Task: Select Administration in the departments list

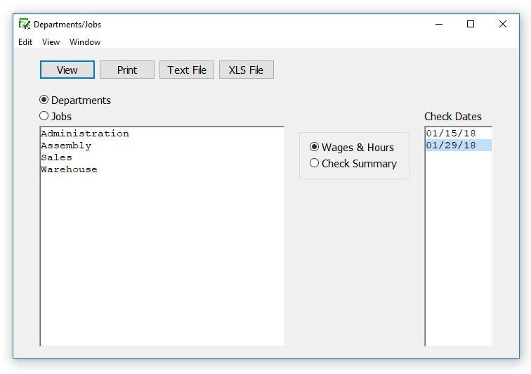Action: (x=84, y=134)
